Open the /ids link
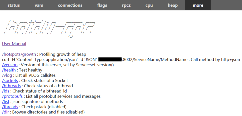Viewport: 242px width, 116px height. [x=5, y=91]
